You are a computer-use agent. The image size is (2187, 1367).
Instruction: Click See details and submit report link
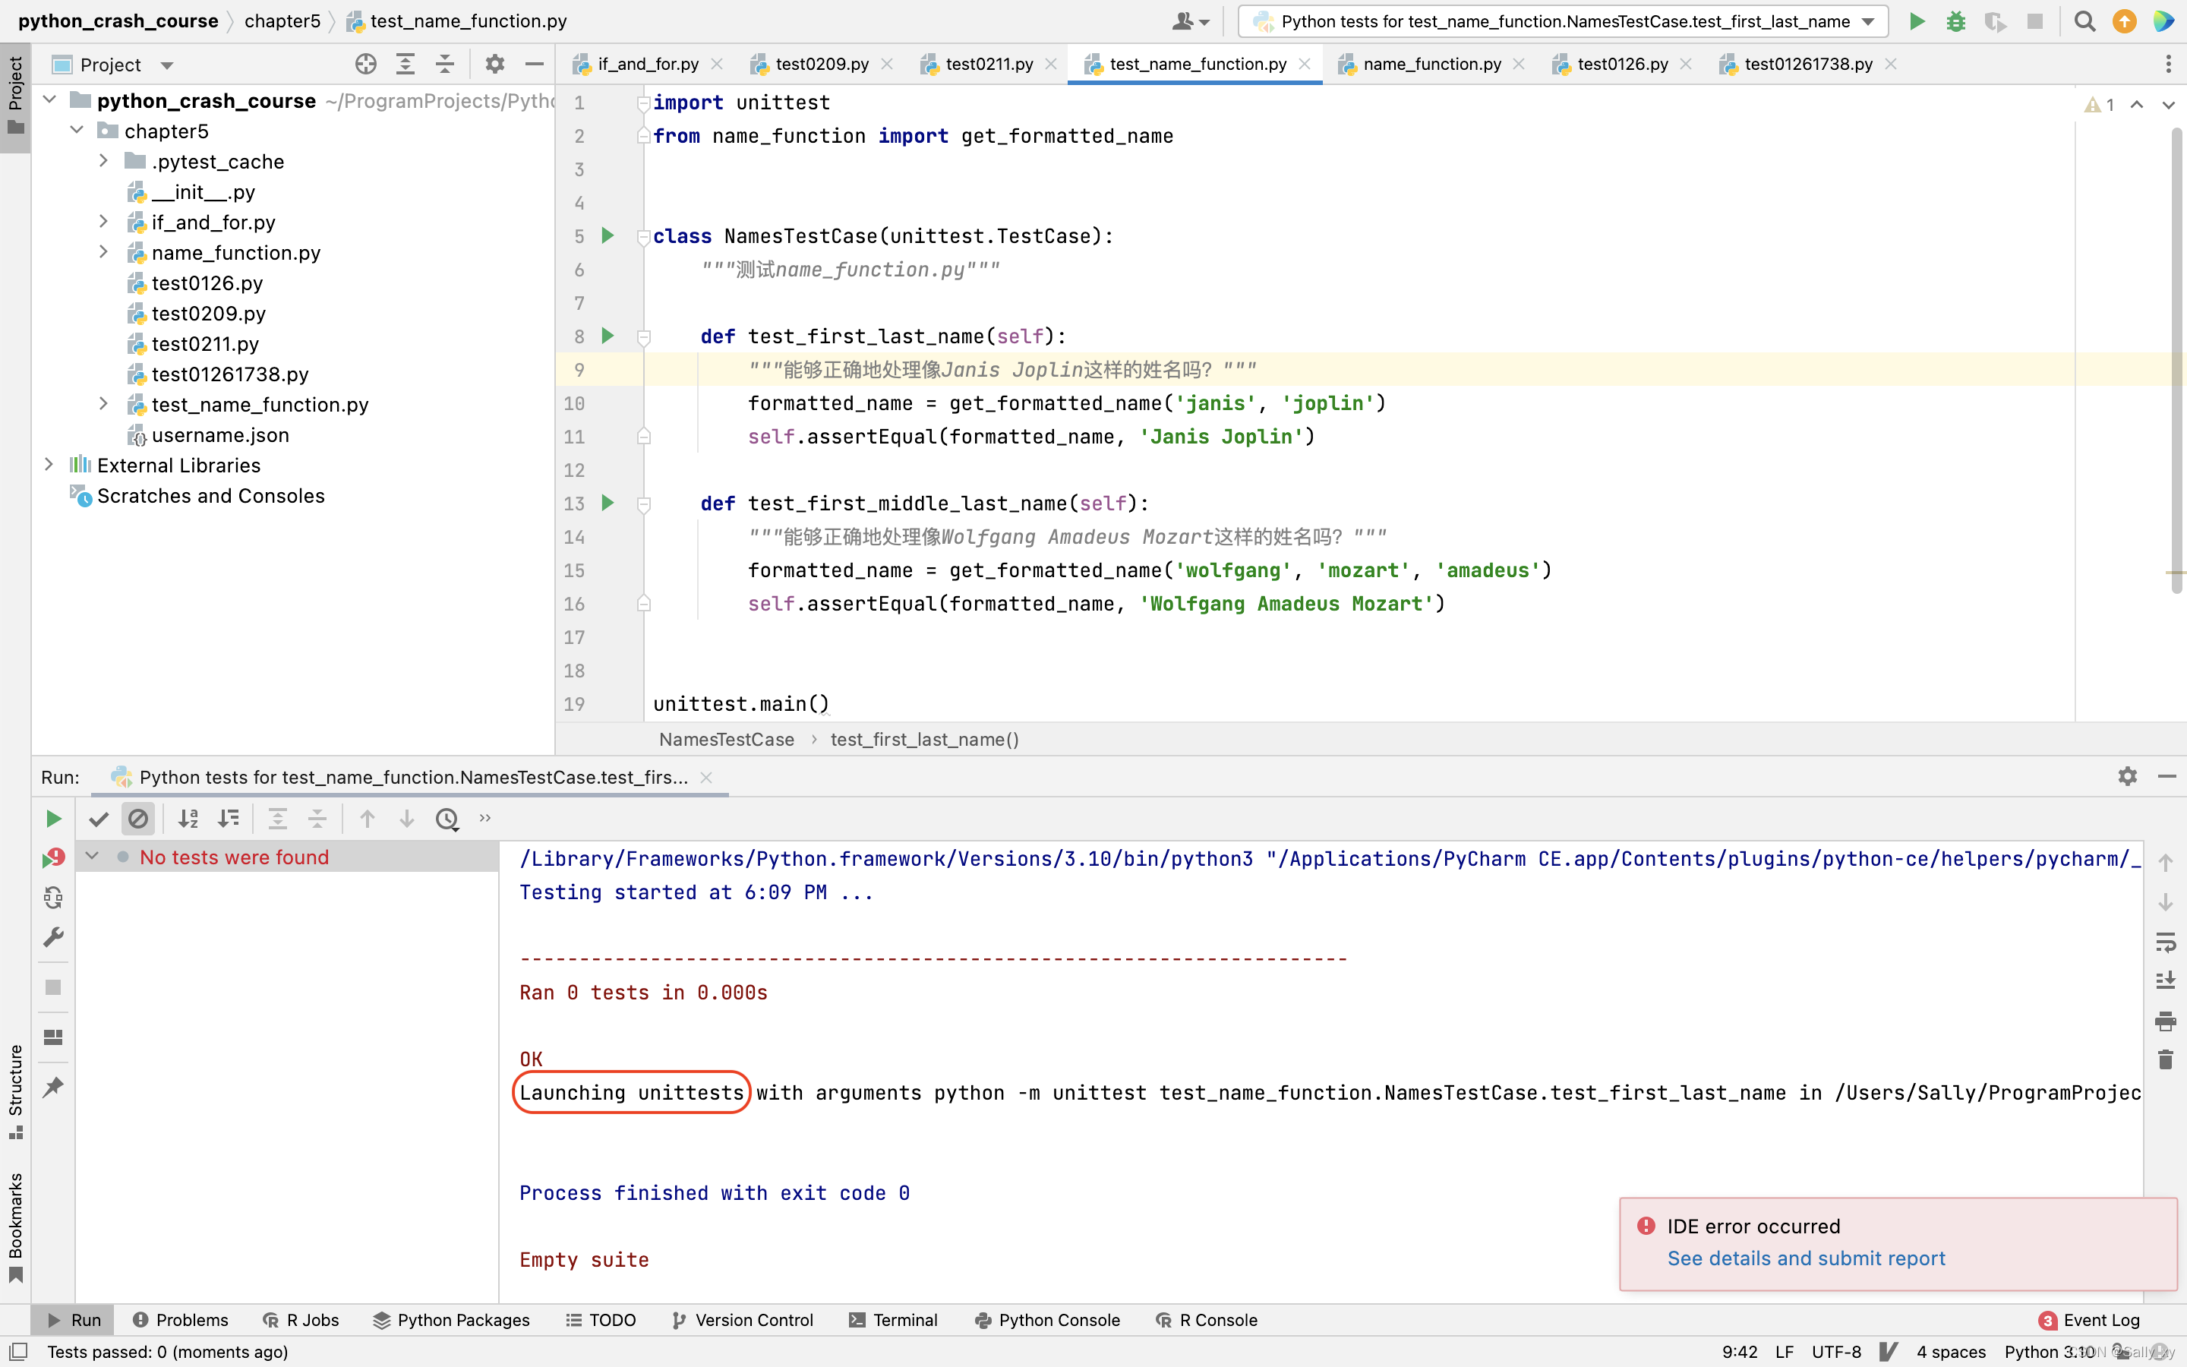[x=1805, y=1258]
